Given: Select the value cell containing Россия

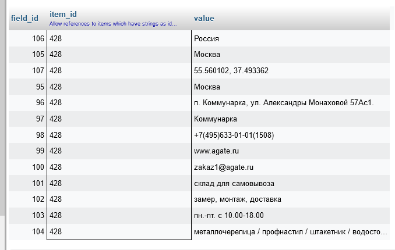Looking at the screenshot, I should 206,39.
